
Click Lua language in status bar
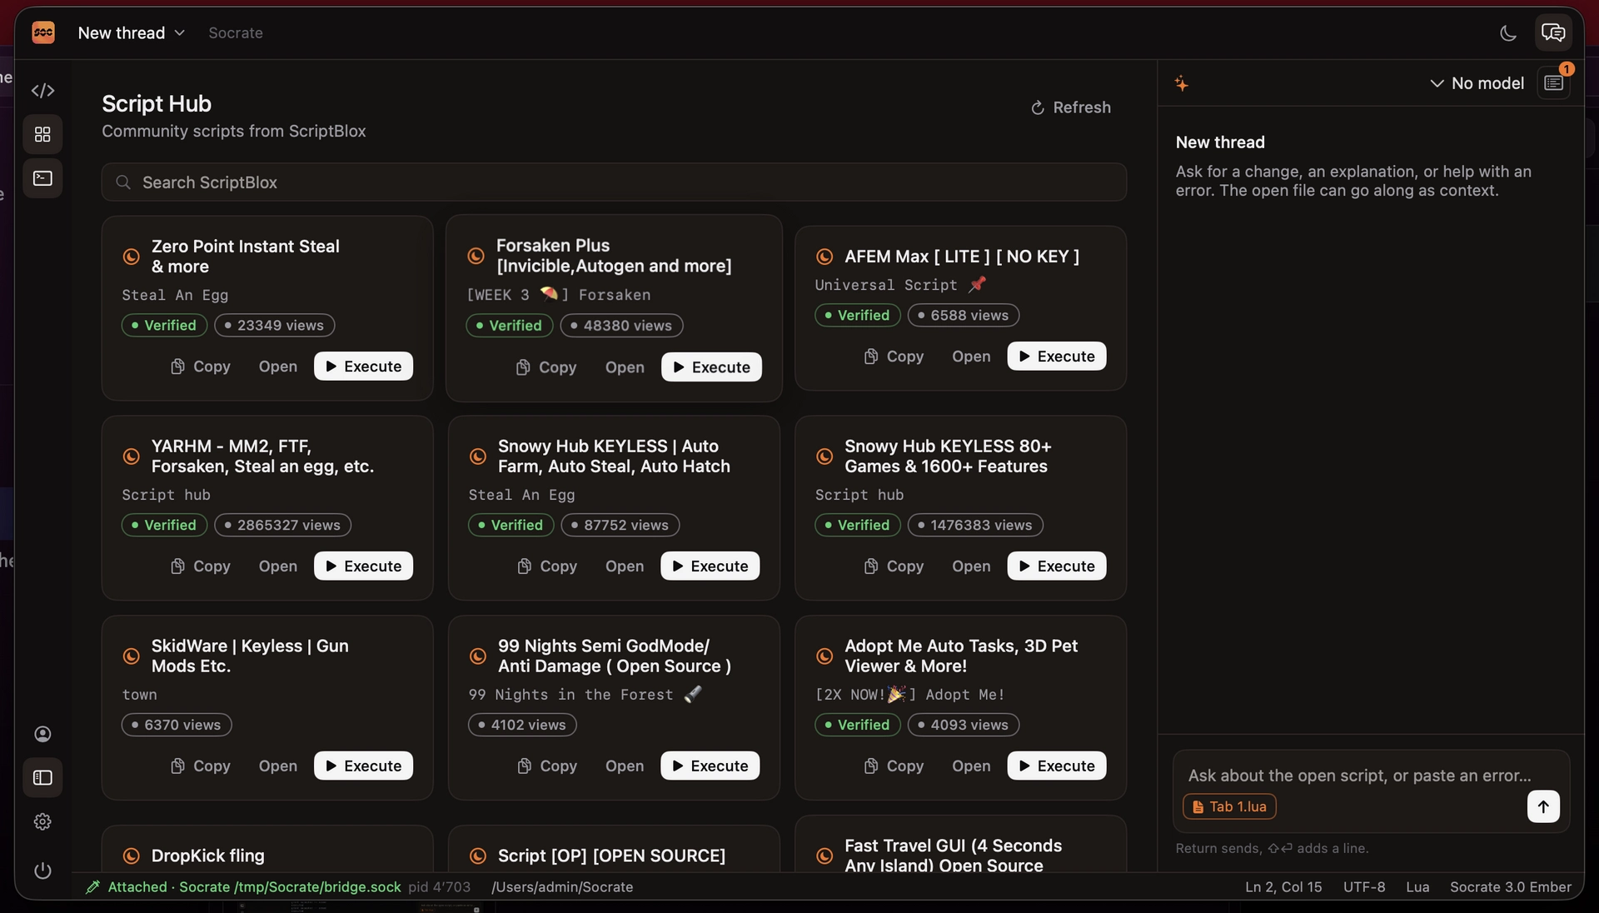click(1417, 887)
